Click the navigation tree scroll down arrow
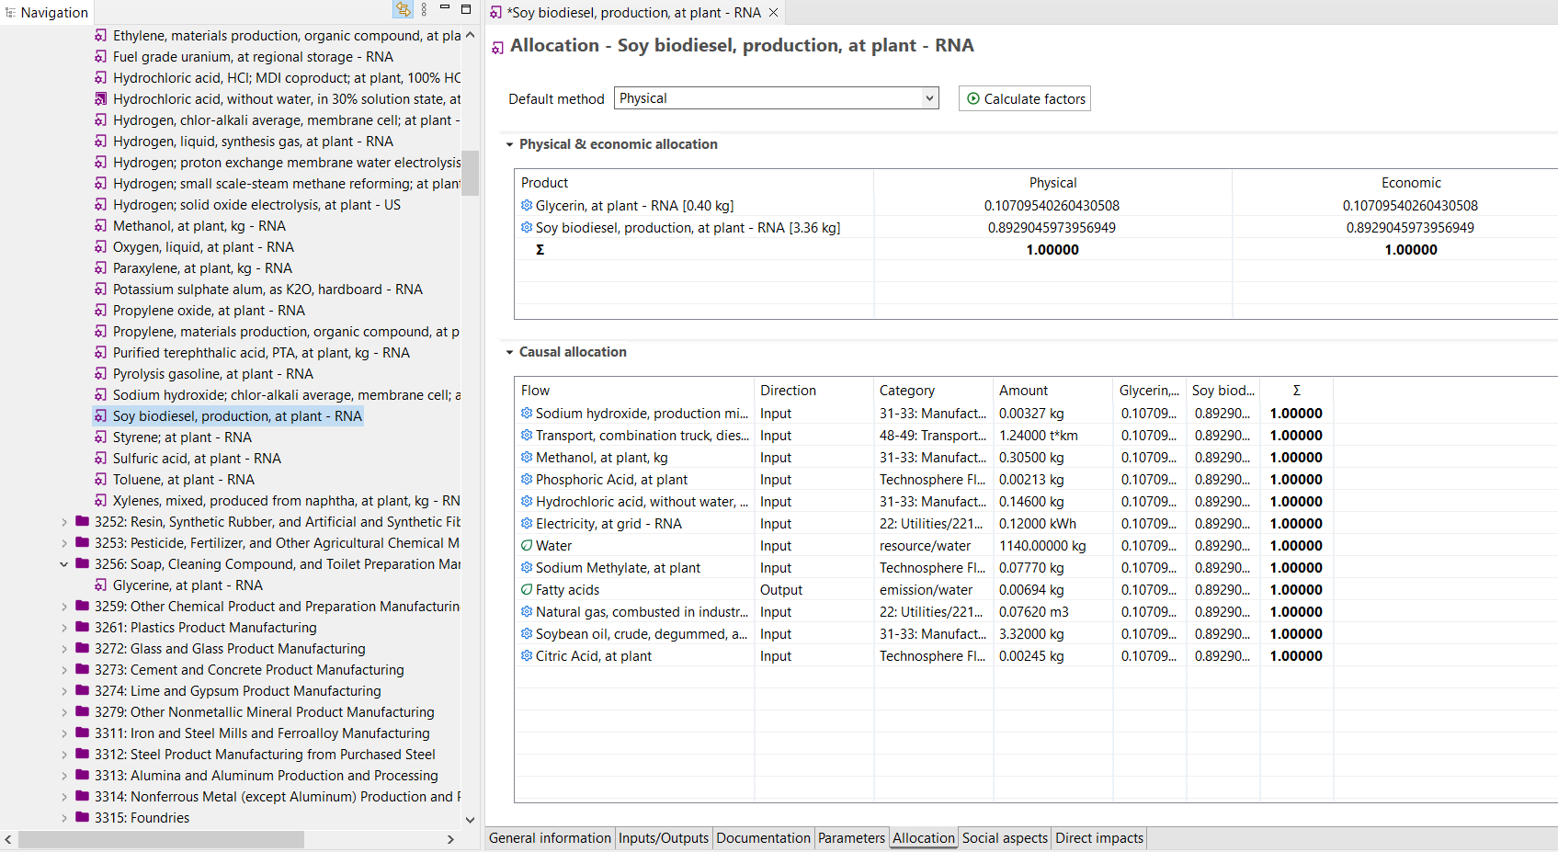The height and width of the screenshot is (852, 1558). click(470, 820)
